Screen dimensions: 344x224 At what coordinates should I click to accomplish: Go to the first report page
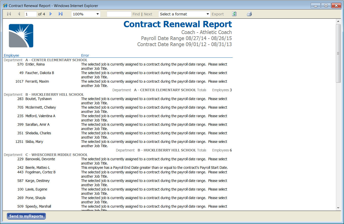(x=9, y=14)
